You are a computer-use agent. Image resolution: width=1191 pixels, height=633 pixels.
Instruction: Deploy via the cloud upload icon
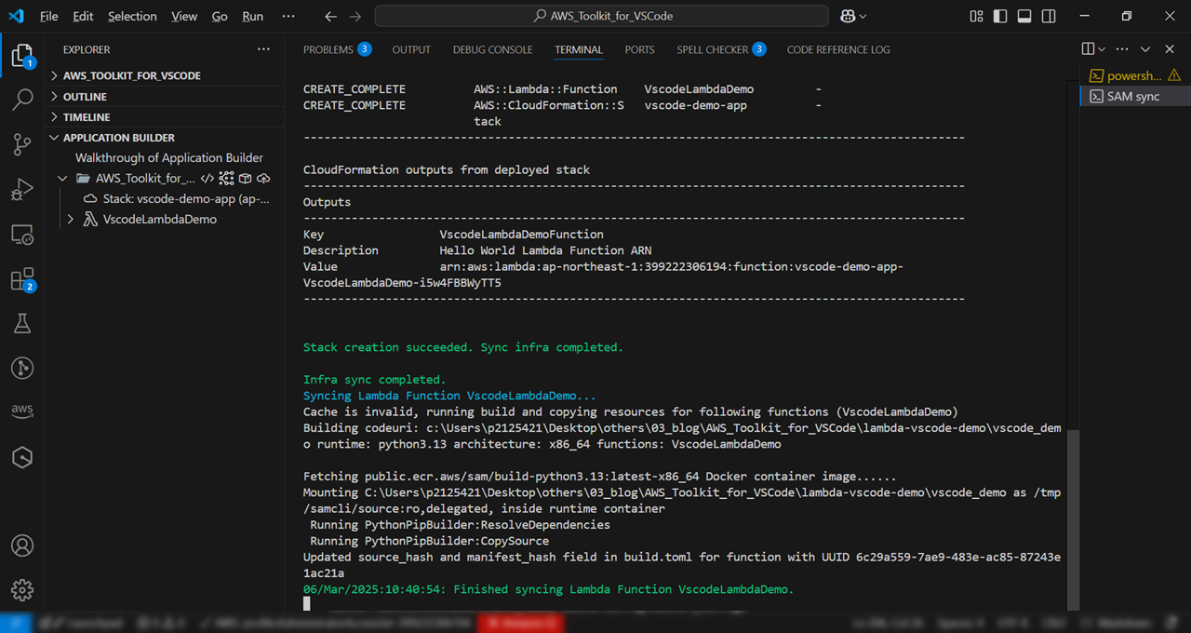coord(265,178)
